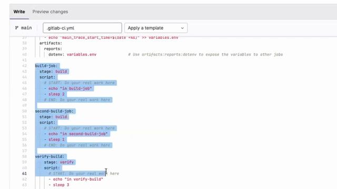This screenshot has height=189, width=337.
Task: Click line number 50 in the gutter
Action: (25, 111)
